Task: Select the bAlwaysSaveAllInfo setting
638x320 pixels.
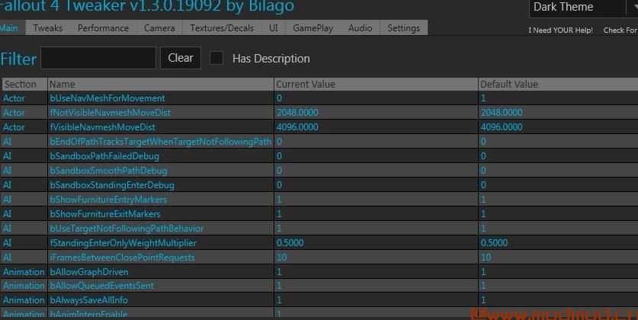Action: click(88, 300)
